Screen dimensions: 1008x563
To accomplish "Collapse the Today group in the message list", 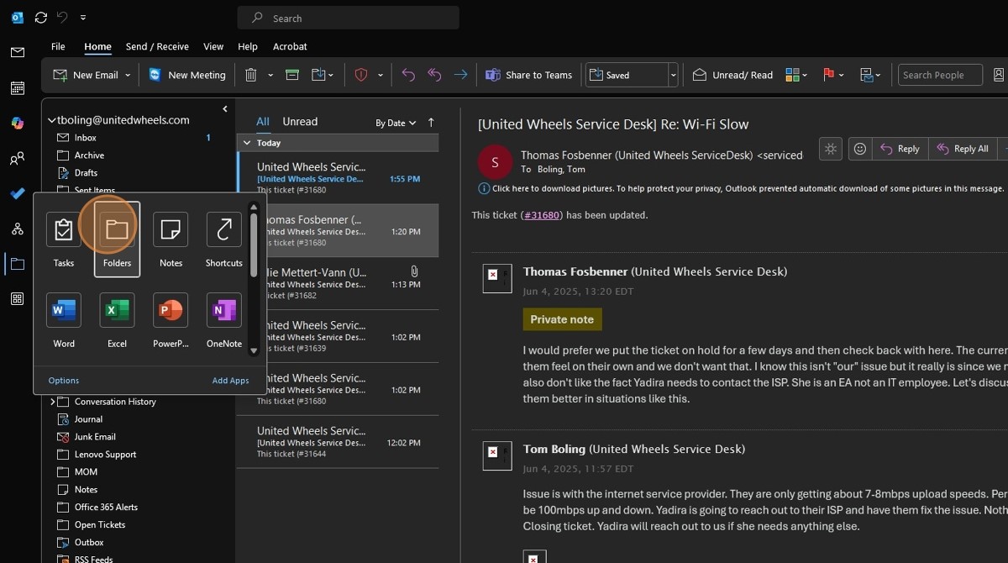I will (247, 143).
